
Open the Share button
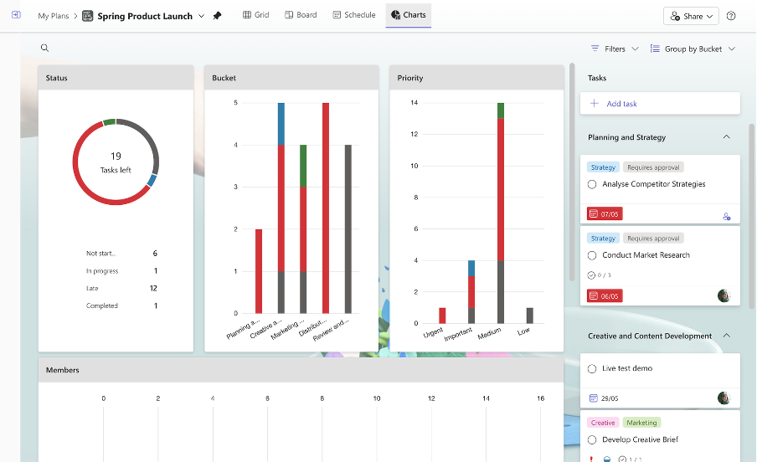[692, 16]
